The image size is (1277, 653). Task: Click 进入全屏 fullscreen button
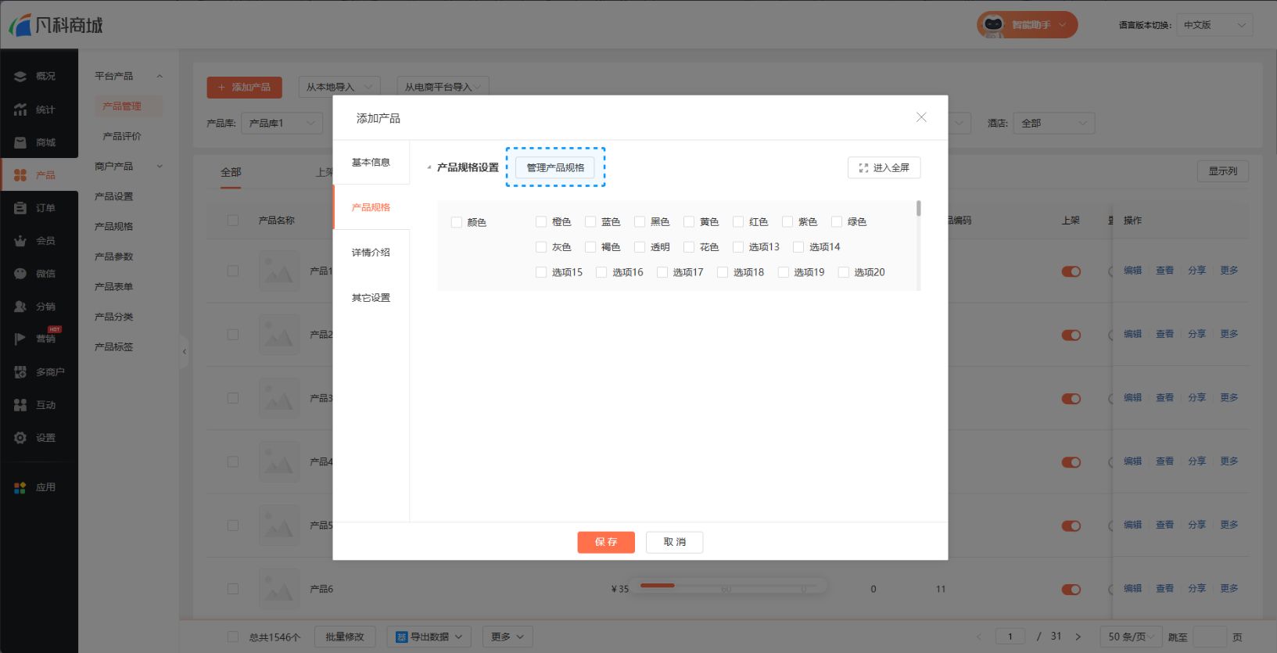[x=884, y=167]
